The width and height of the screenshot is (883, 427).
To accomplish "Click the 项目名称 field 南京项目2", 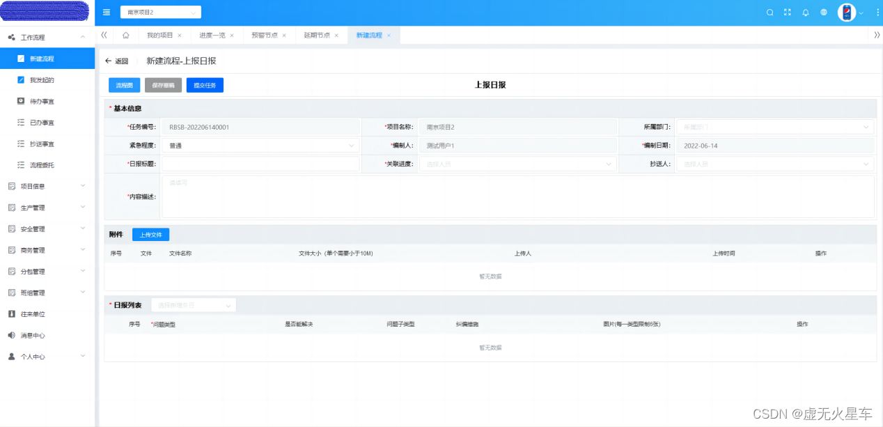I will tap(518, 127).
